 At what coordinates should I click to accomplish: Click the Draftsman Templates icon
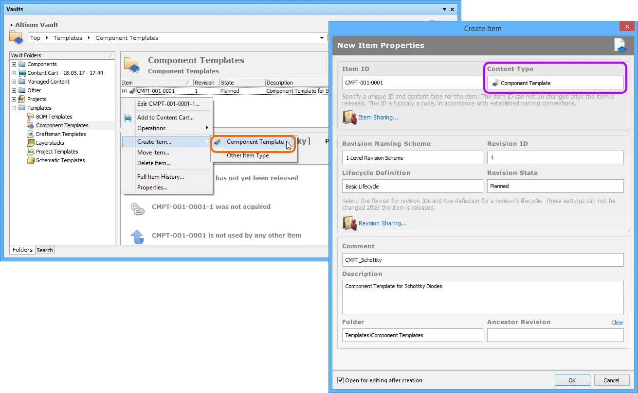[x=31, y=134]
